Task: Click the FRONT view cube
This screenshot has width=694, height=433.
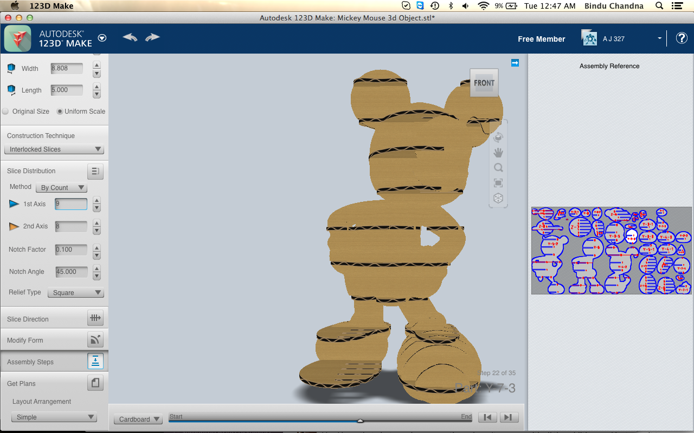Action: (x=484, y=83)
